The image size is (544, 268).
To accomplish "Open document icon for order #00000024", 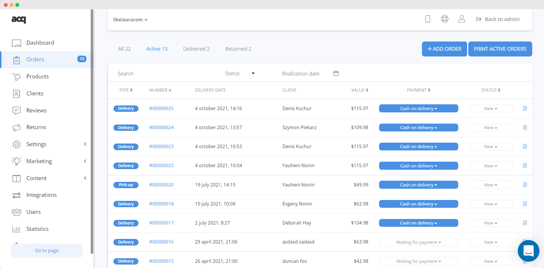I will click(x=525, y=127).
